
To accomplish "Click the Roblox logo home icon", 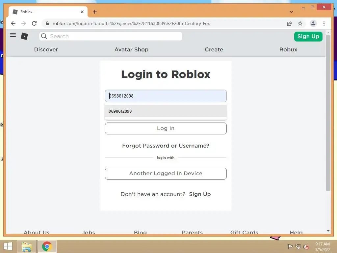I will coord(24,36).
